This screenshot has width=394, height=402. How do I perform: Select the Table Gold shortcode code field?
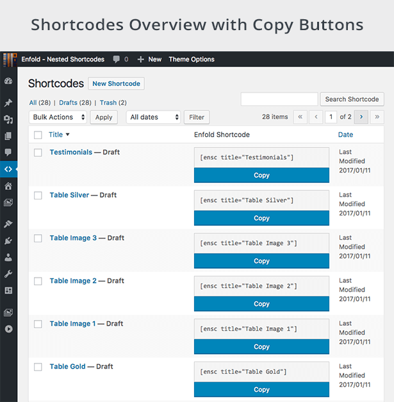pyautogui.click(x=261, y=372)
